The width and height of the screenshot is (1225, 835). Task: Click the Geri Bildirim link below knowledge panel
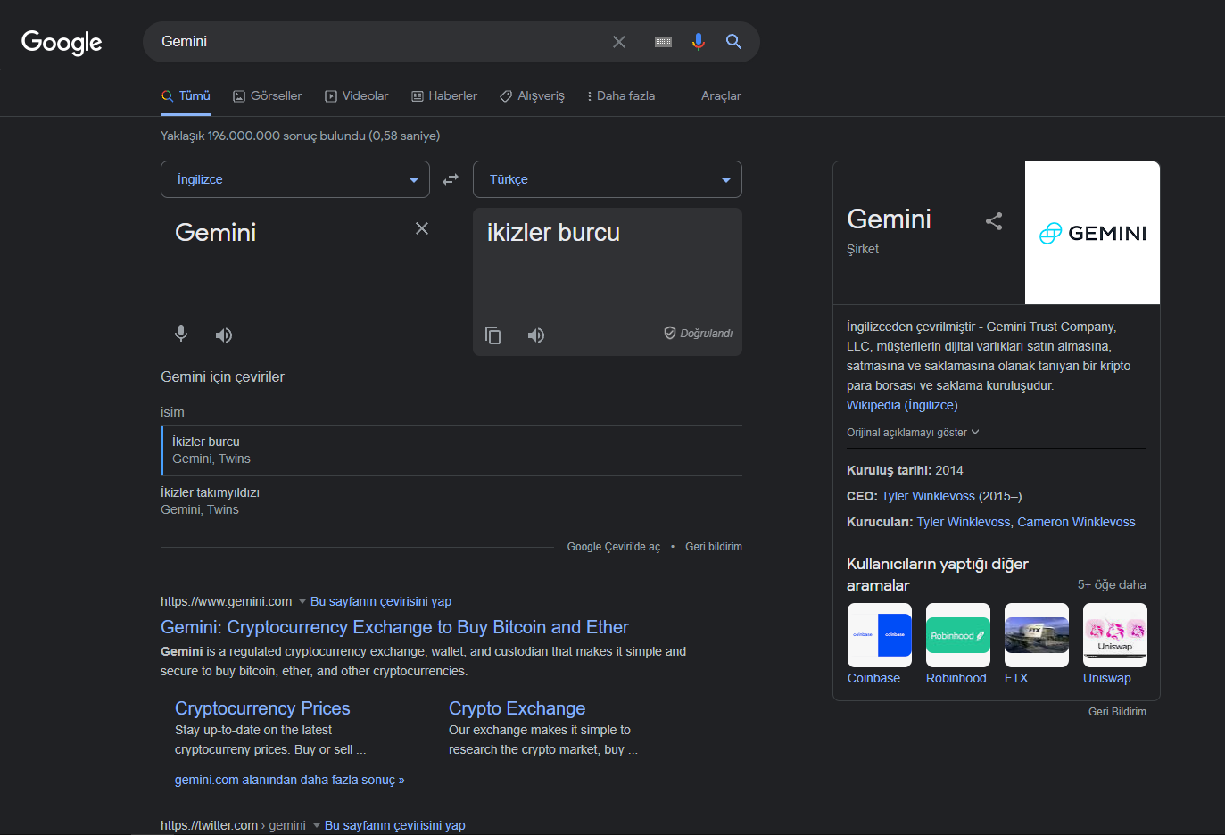click(1117, 712)
